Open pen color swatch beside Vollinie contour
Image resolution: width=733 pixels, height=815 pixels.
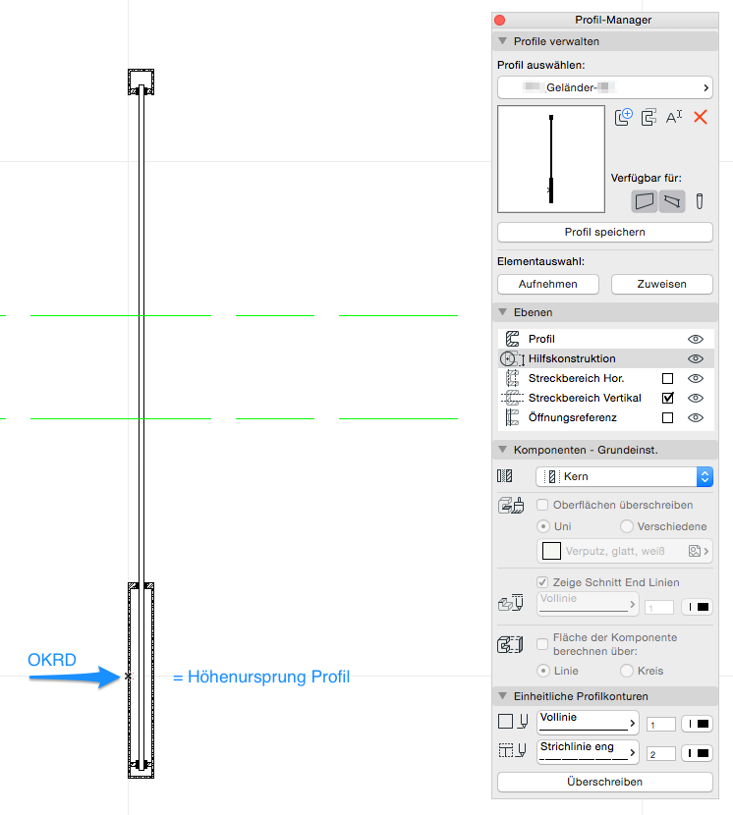coord(697,724)
